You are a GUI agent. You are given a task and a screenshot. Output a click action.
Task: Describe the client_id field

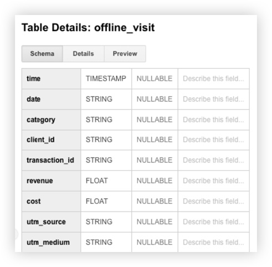[213, 140]
